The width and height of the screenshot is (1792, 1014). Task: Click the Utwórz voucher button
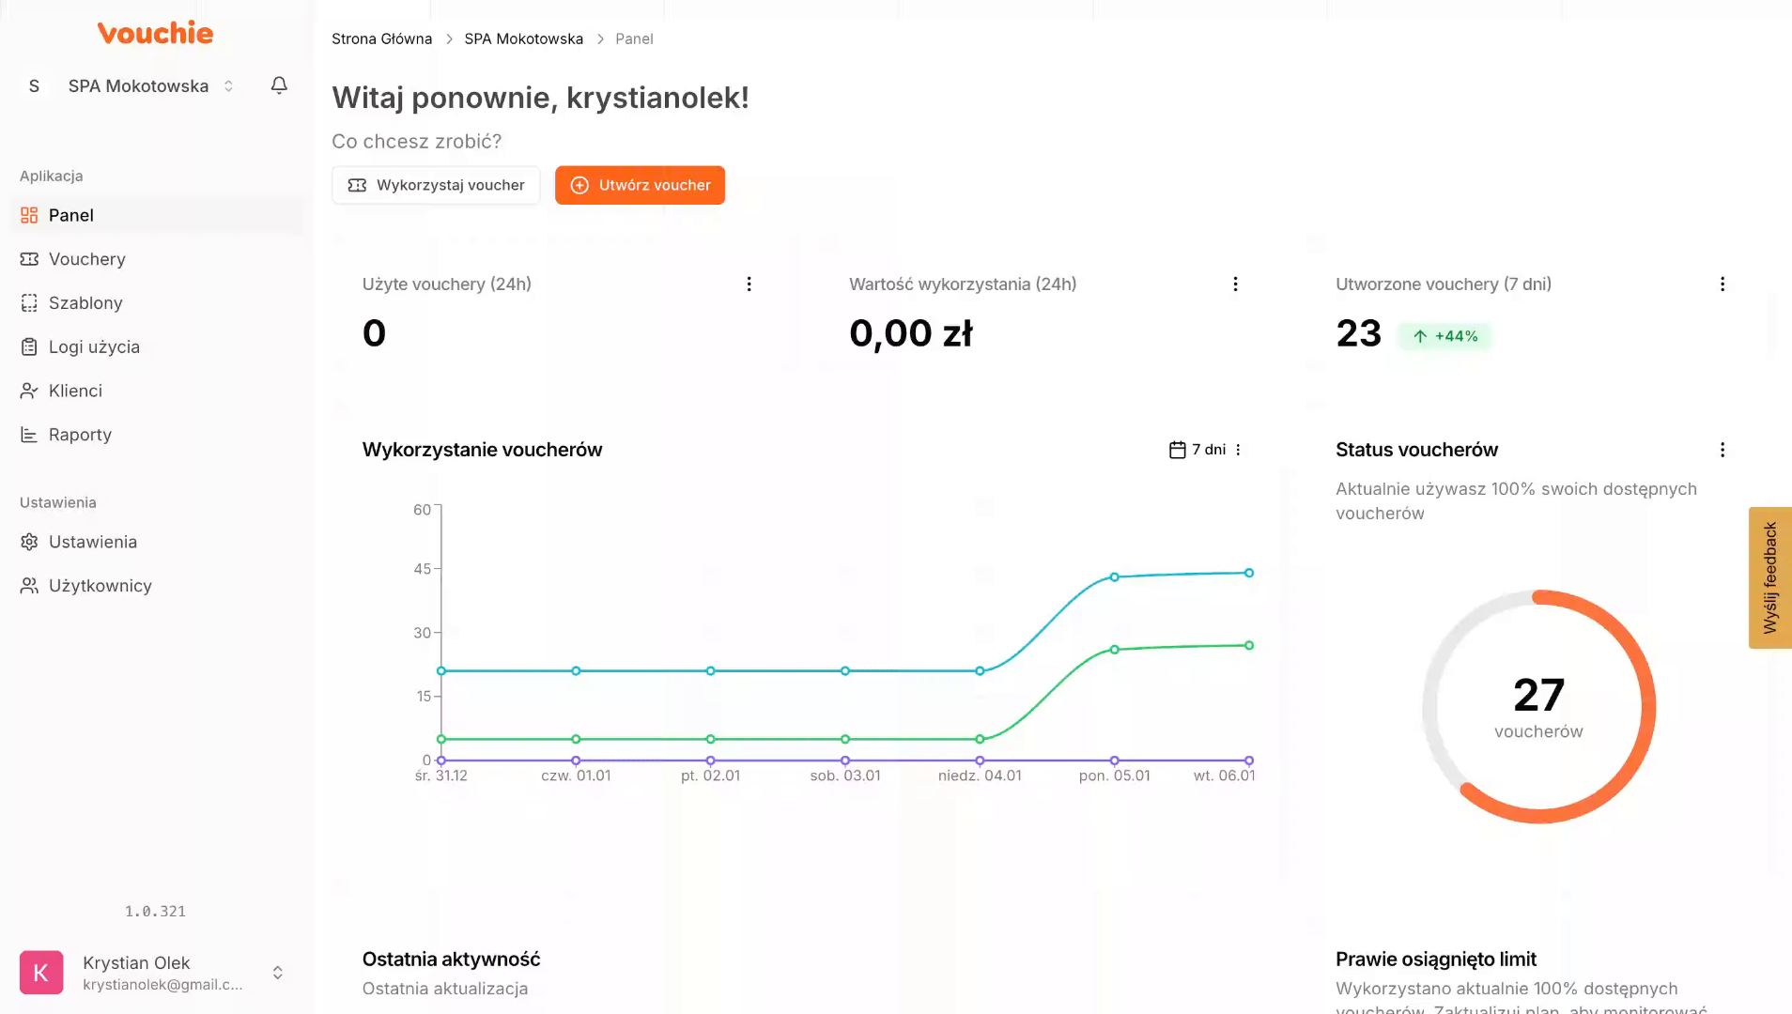point(640,185)
